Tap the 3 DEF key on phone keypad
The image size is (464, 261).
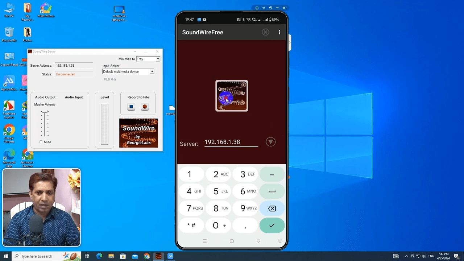[x=245, y=174]
